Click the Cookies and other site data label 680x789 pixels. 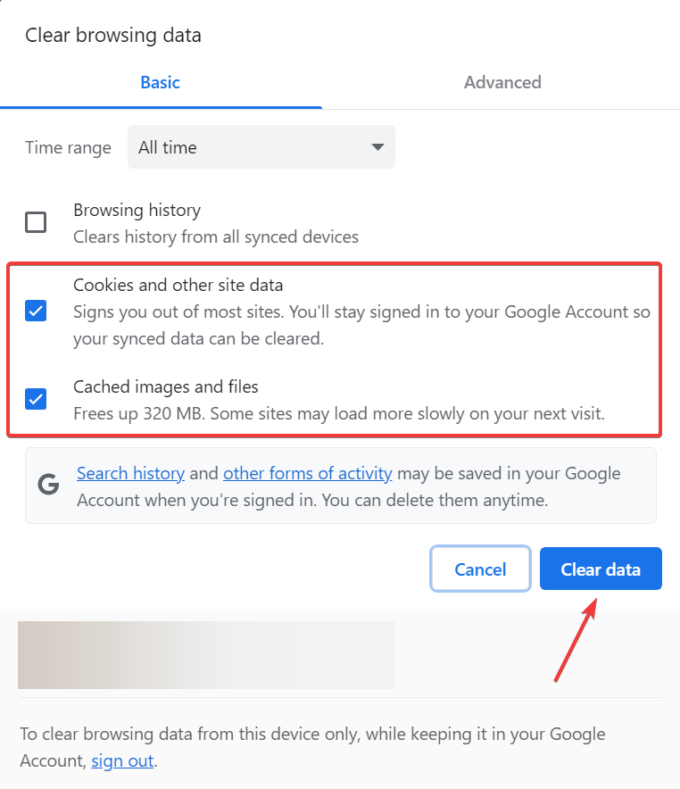[178, 285]
